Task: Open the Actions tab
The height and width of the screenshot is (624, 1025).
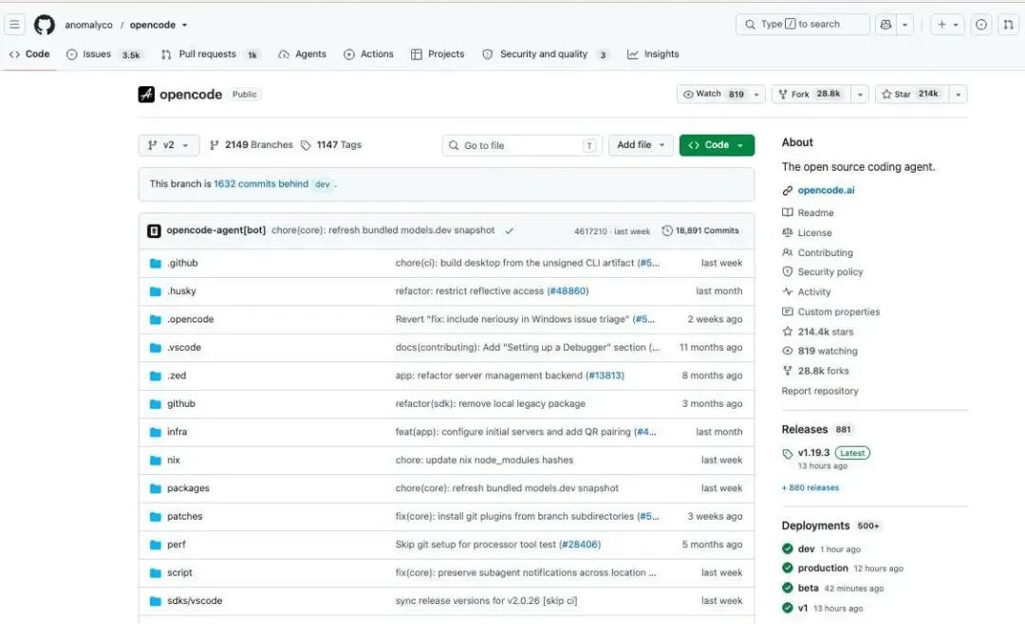Action: pyautogui.click(x=368, y=54)
